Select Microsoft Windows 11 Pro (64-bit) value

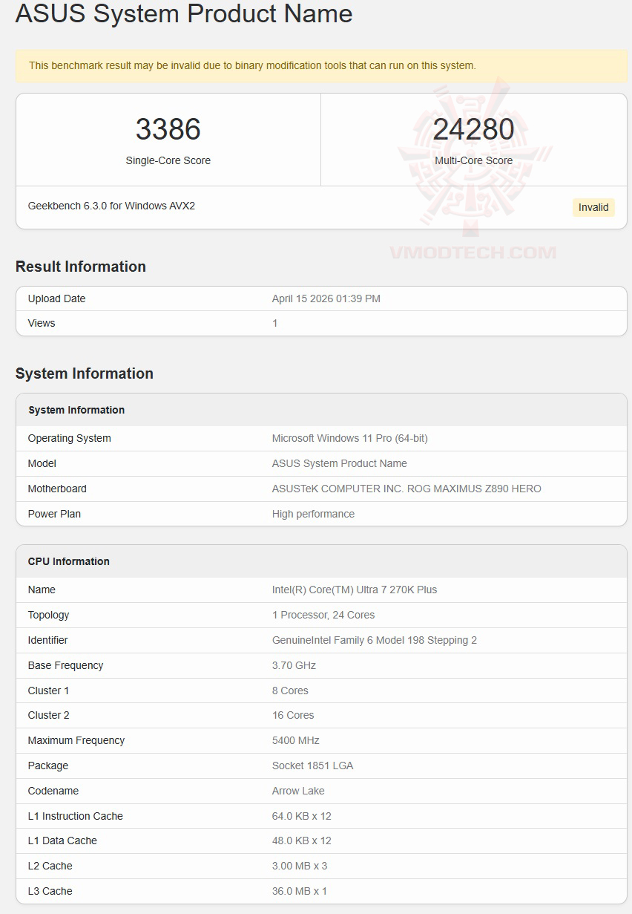coord(350,438)
